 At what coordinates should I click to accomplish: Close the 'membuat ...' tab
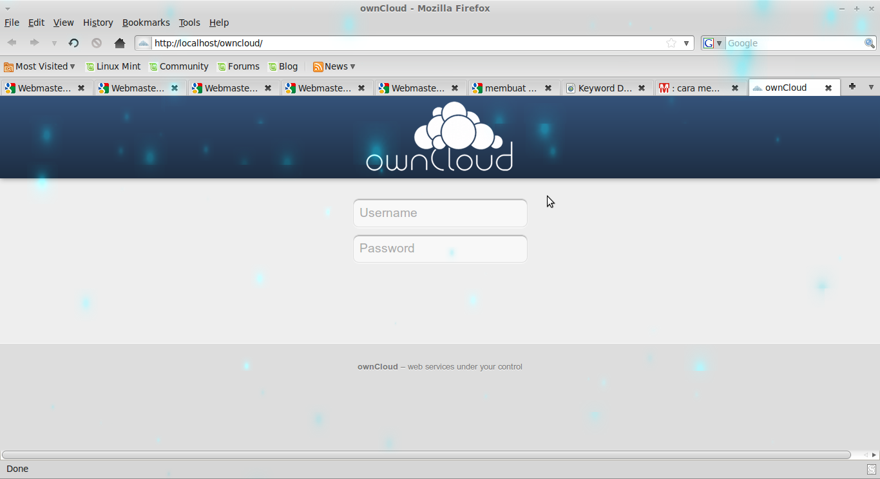point(548,88)
